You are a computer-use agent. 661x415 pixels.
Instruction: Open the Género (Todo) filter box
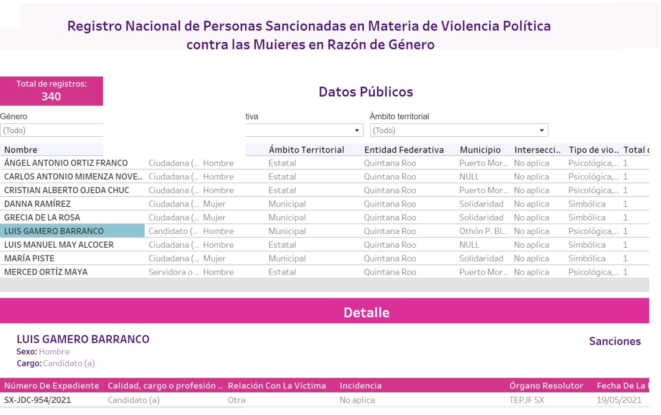coord(52,130)
